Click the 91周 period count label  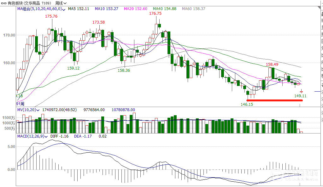point(21,104)
